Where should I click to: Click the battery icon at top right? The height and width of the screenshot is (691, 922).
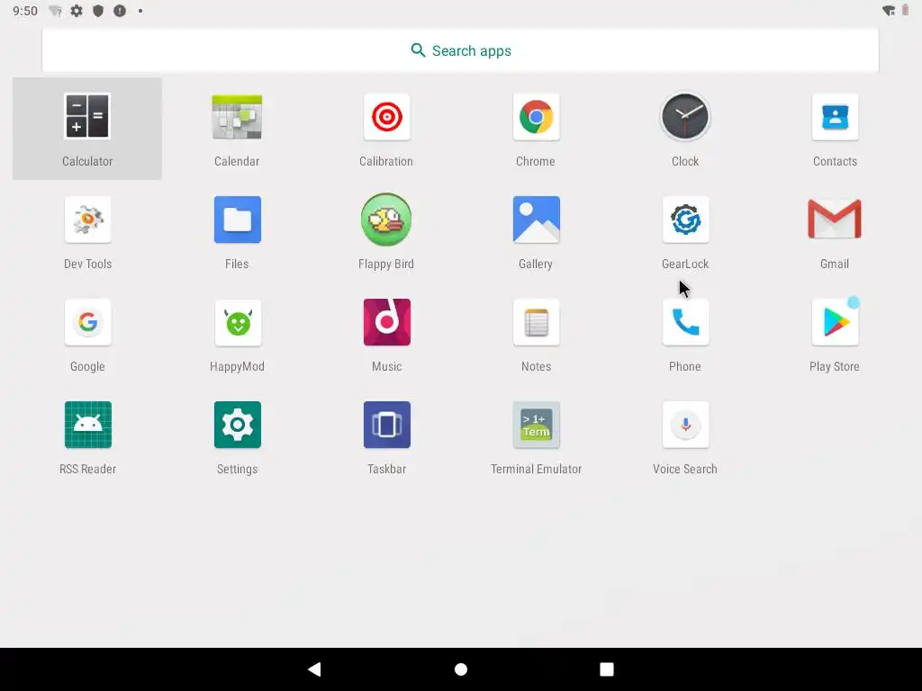point(906,11)
